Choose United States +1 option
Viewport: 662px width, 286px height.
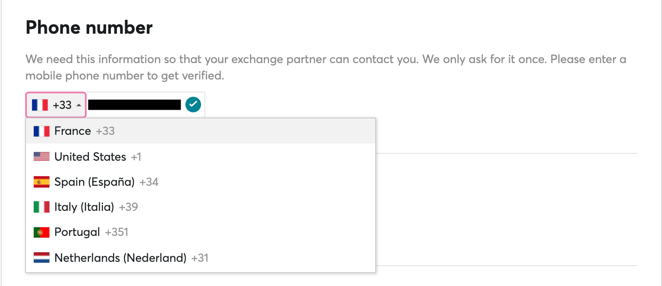tap(201, 156)
